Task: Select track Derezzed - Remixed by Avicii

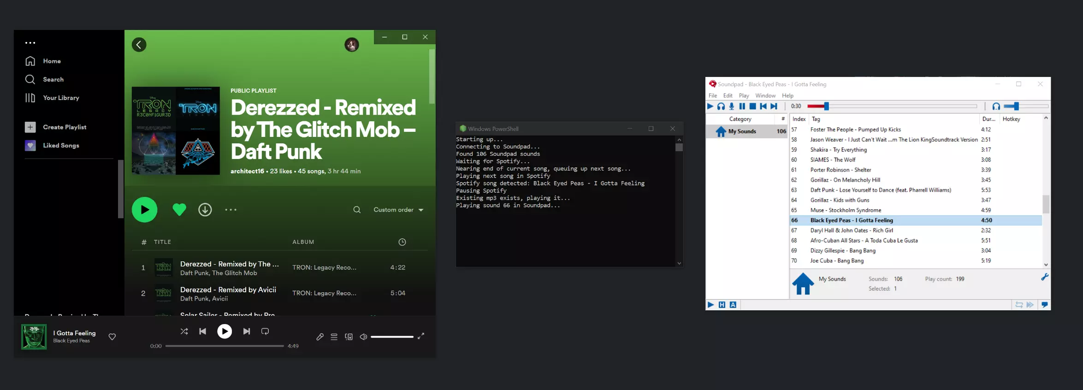Action: (280, 294)
